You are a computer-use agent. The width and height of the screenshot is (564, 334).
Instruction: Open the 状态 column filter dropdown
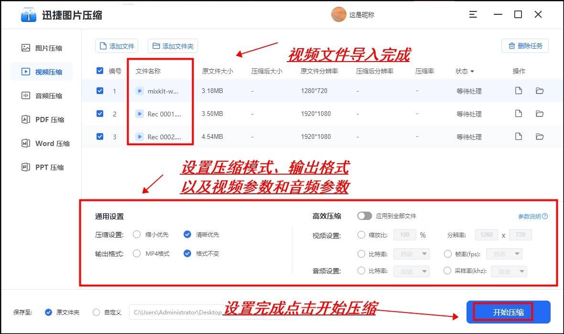click(472, 71)
